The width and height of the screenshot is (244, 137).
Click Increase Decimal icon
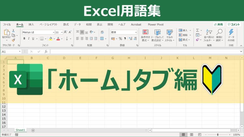pos(130,39)
